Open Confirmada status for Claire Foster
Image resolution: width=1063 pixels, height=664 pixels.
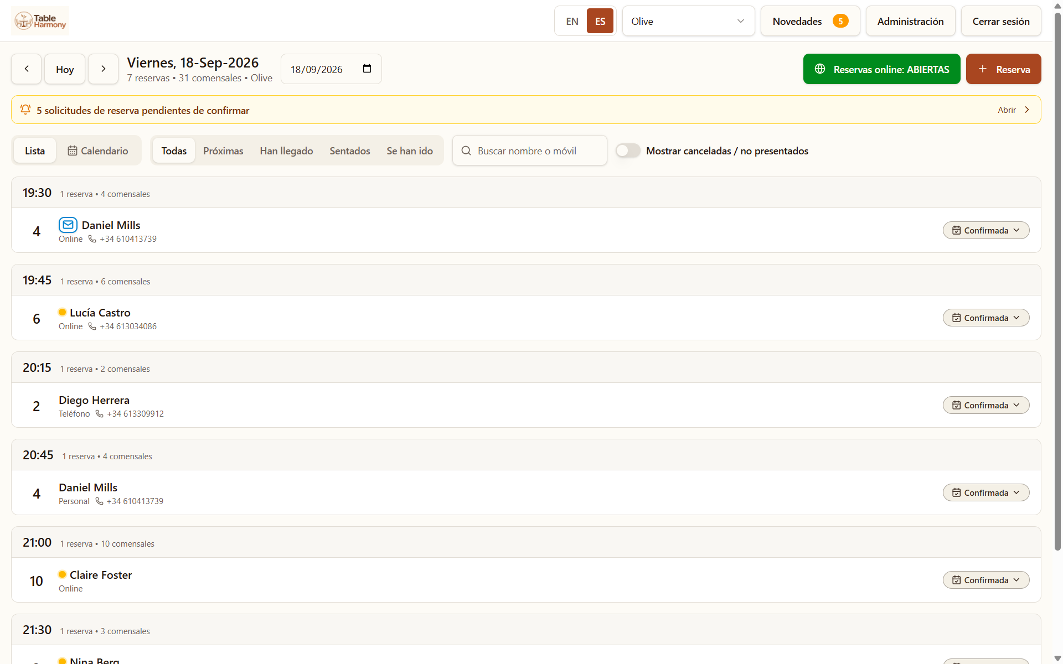(985, 580)
